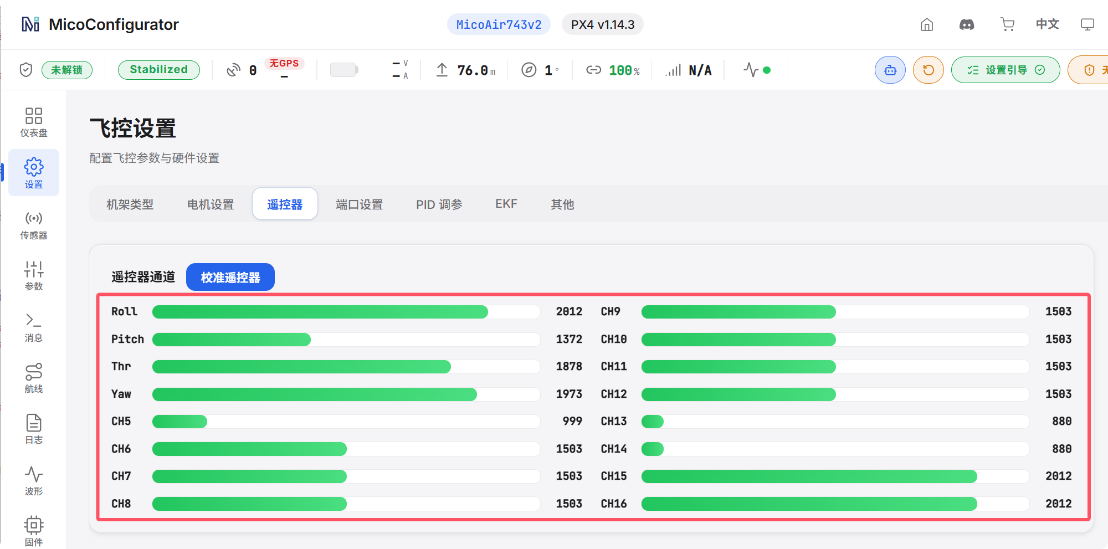
Task: Open the Waveform (波形) sidebar item
Action: click(34, 481)
